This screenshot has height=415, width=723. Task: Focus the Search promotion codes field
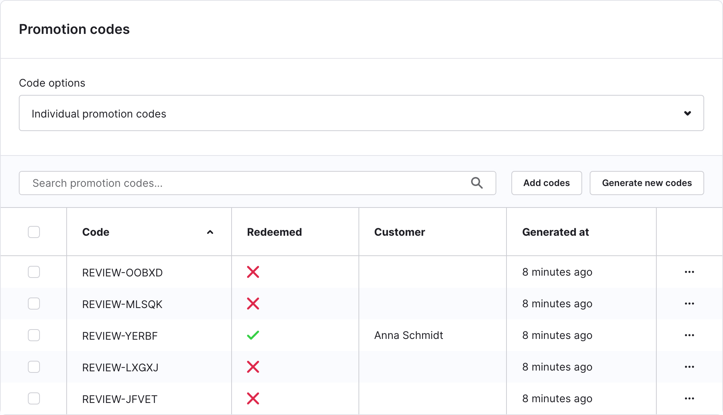click(x=258, y=183)
